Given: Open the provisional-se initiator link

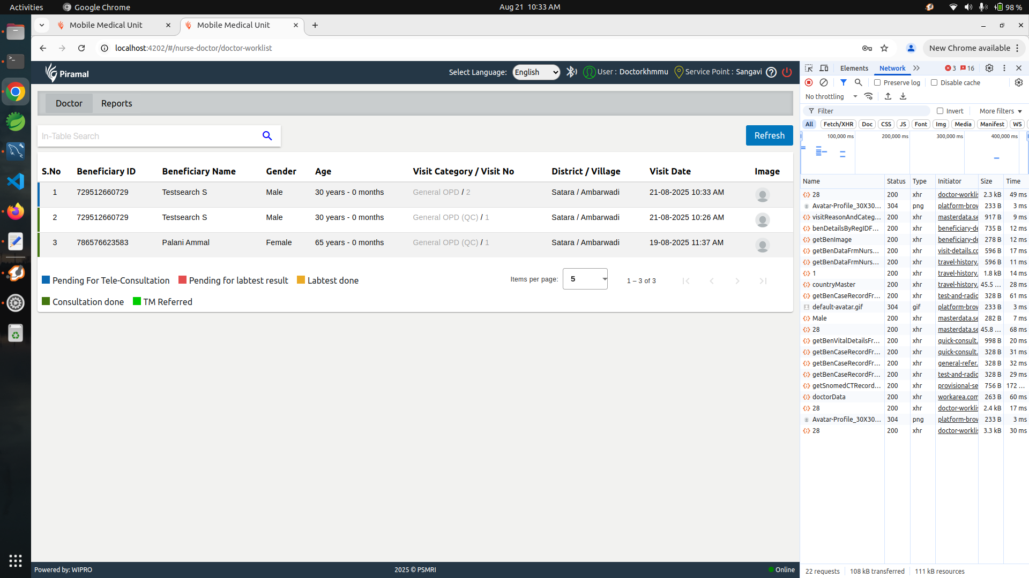Looking at the screenshot, I should [958, 386].
